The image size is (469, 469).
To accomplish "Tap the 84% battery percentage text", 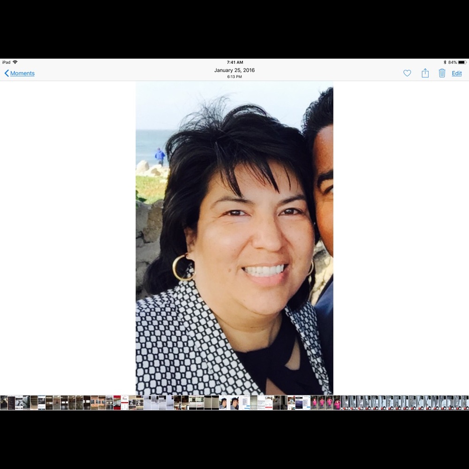I will (452, 62).
